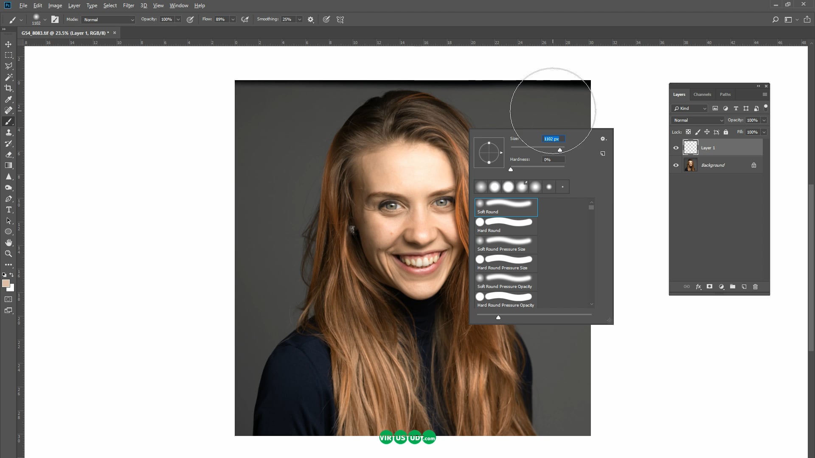Viewport: 815px width, 458px height.
Task: Add a layer mask
Action: point(709,287)
